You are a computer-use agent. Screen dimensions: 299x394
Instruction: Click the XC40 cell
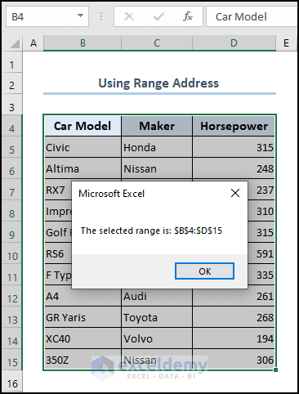click(83, 338)
